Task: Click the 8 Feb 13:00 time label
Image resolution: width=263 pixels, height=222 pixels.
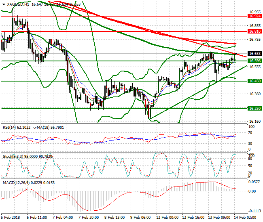Action: (115, 218)
